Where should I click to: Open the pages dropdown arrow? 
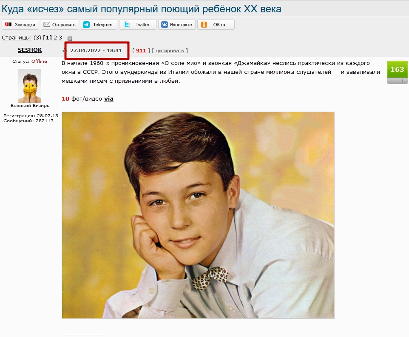(70, 38)
